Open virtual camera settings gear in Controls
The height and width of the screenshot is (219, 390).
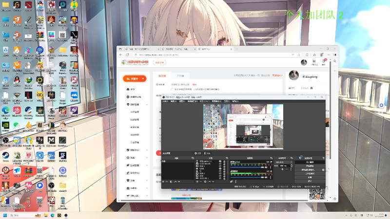pos(323,170)
